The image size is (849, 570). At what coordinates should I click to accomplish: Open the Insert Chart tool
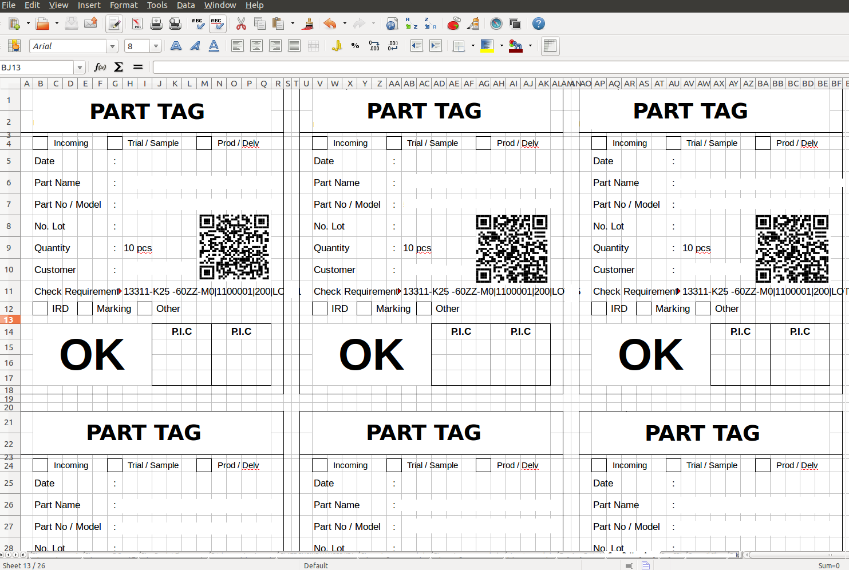[x=453, y=23]
